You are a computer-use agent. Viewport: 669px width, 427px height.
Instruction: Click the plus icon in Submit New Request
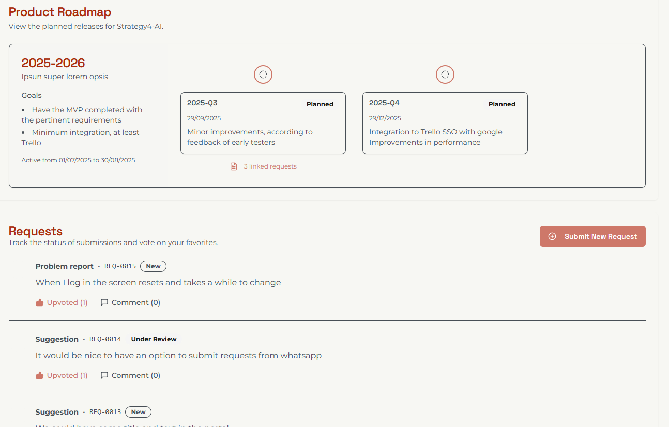[x=552, y=236]
